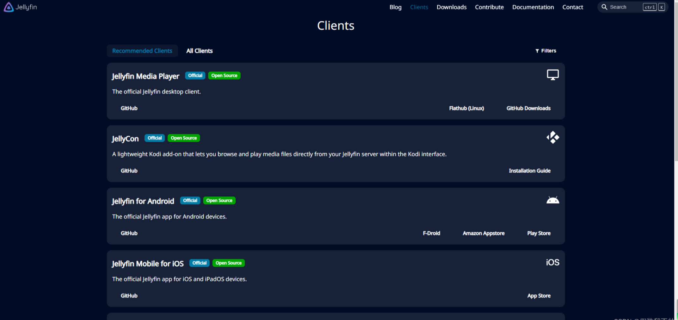Open the Amazon Appstore link
678x320 pixels.
tap(484, 233)
